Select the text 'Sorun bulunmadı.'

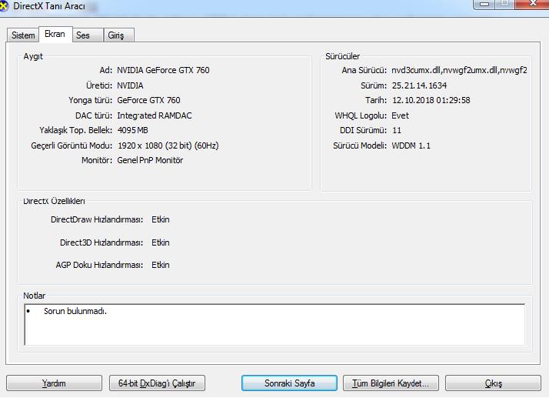tap(75, 311)
